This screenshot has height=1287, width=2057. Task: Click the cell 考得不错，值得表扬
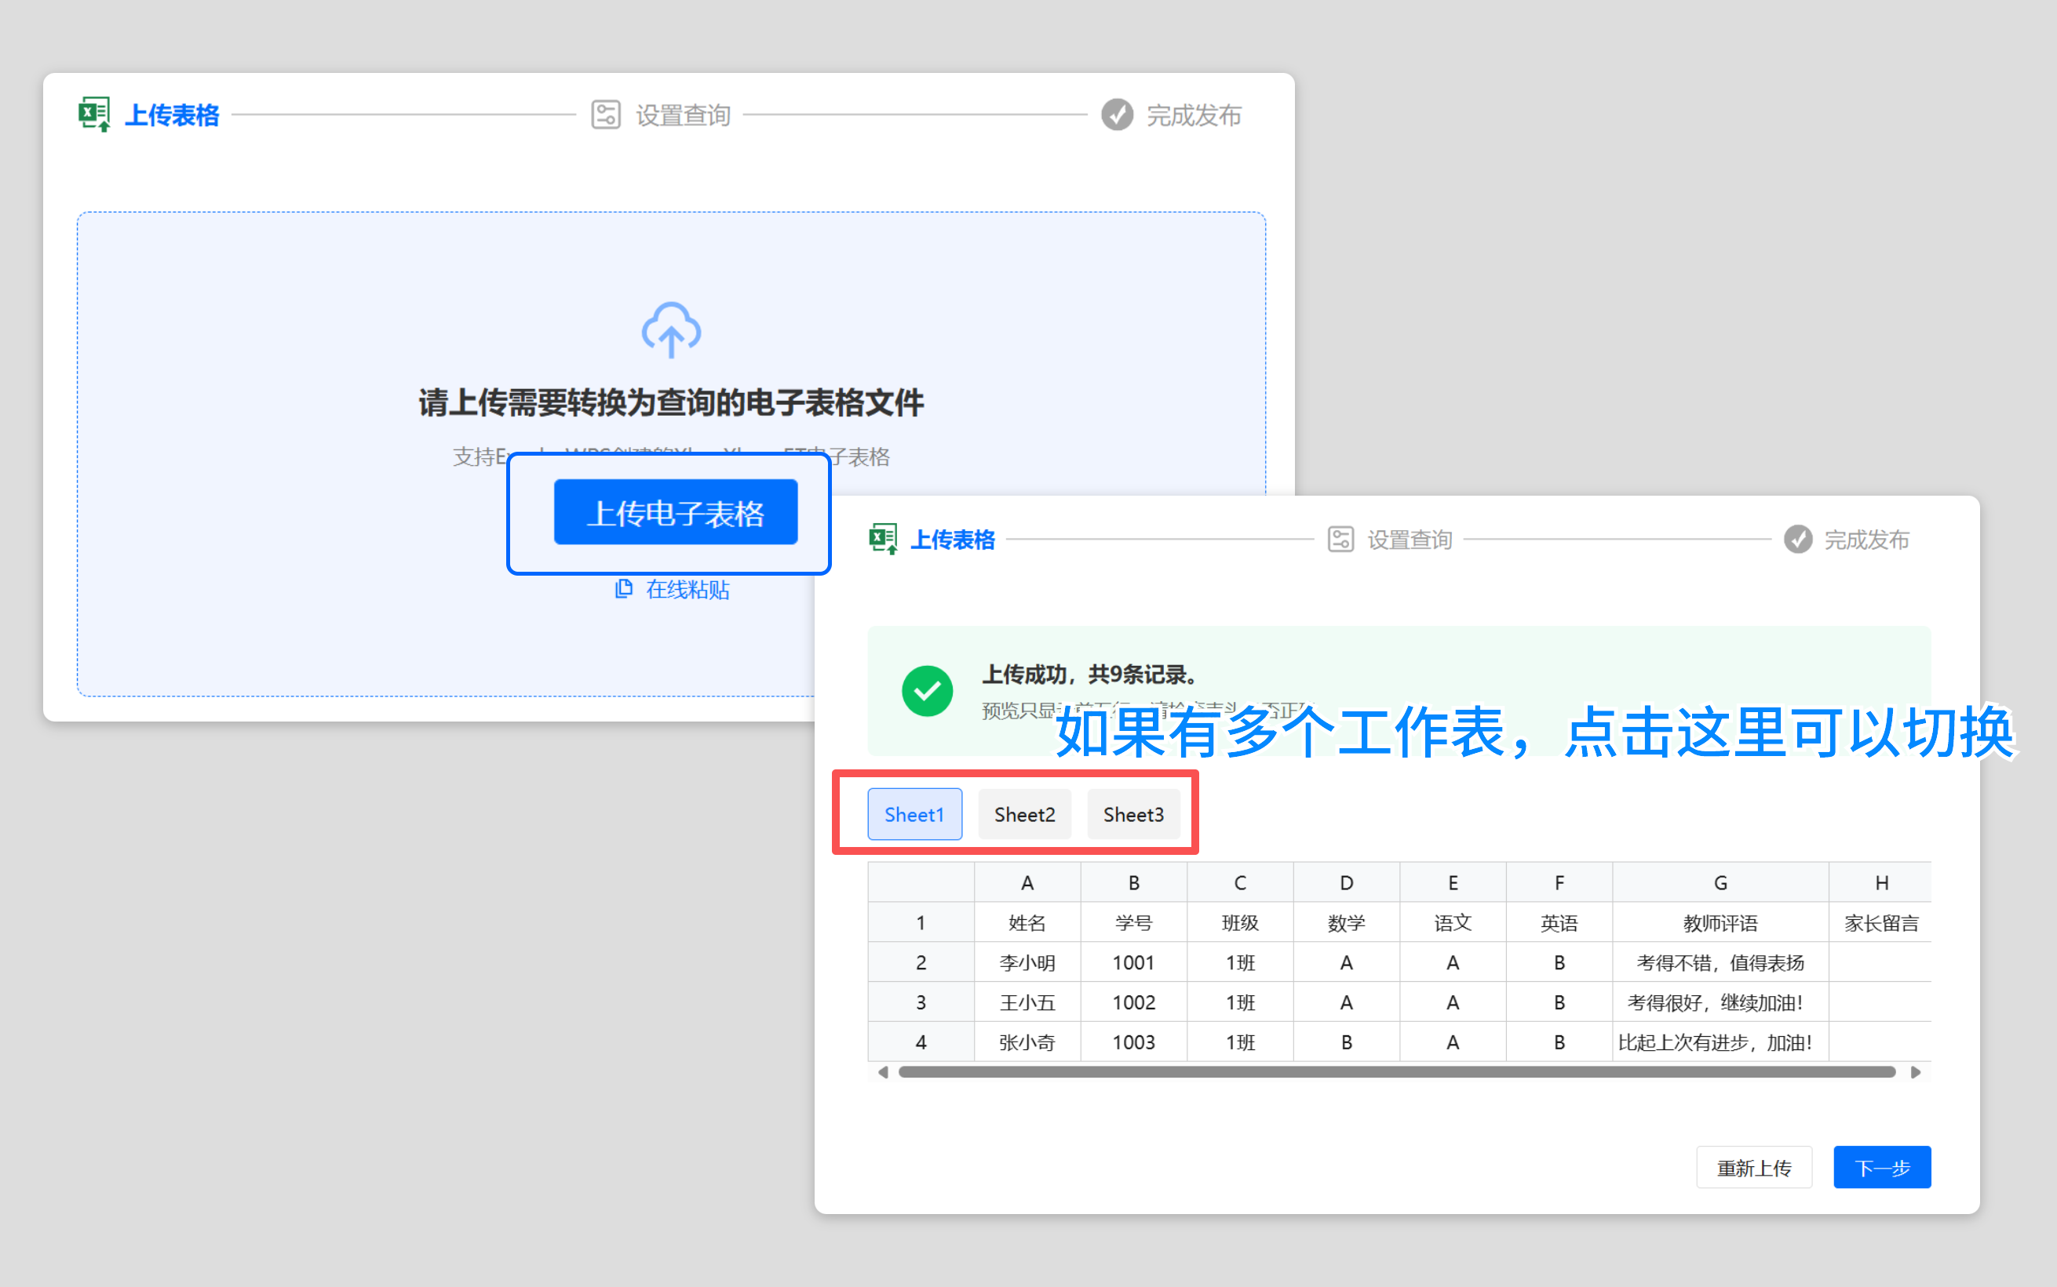tap(1720, 962)
